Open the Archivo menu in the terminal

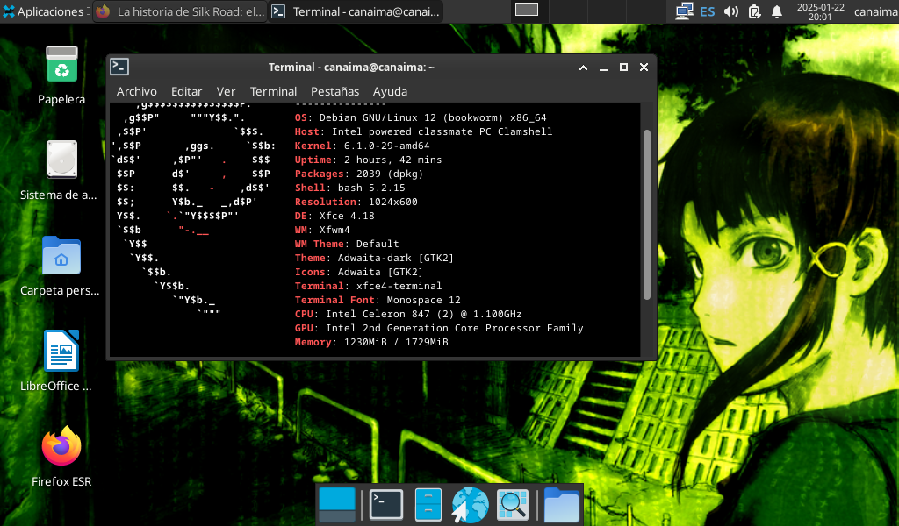coord(136,91)
